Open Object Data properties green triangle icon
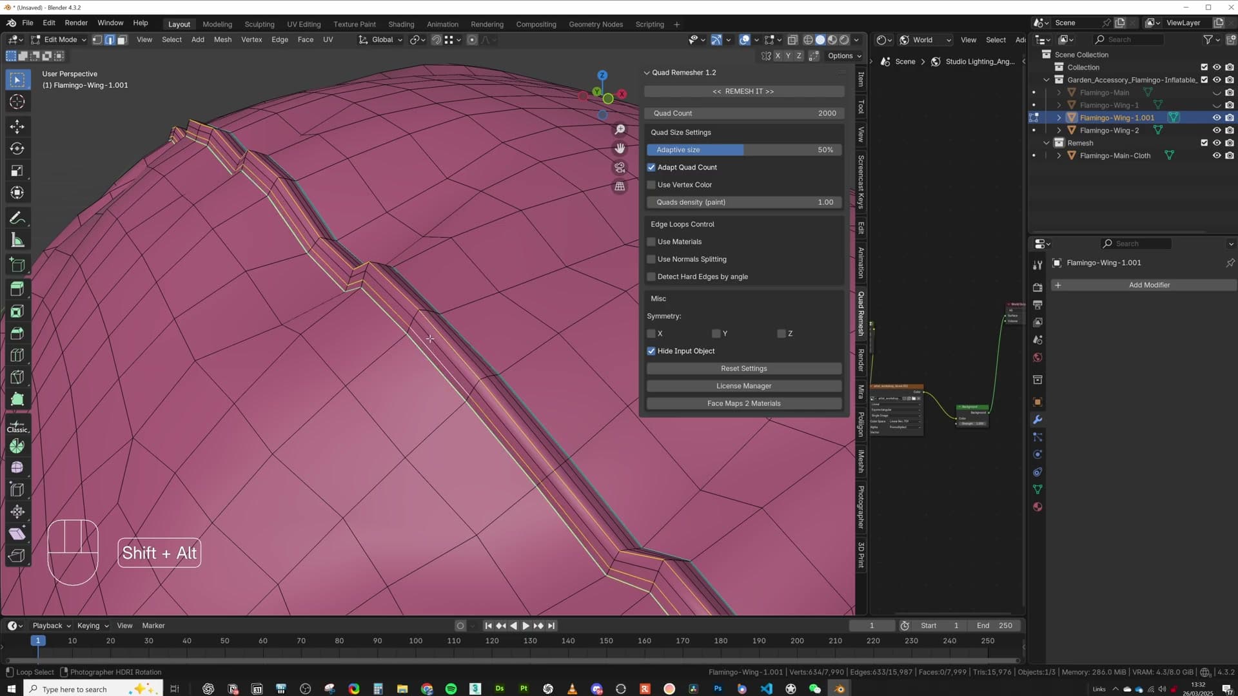The height and width of the screenshot is (696, 1238). click(x=1037, y=490)
